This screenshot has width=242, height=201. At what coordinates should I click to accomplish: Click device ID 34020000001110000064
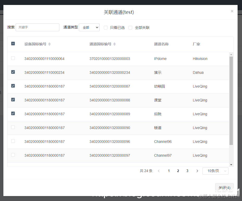coord(44,59)
